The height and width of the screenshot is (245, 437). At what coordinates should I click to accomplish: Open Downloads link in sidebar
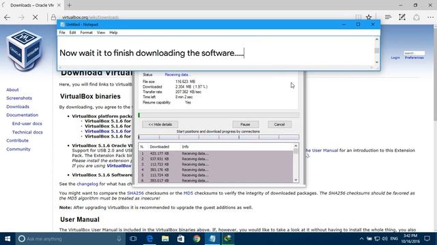click(x=18, y=107)
